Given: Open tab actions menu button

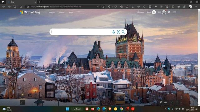Looking at the screenshot, I should click(x=3, y=2).
